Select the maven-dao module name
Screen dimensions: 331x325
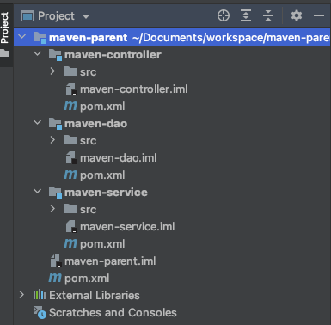pyautogui.click(x=96, y=124)
